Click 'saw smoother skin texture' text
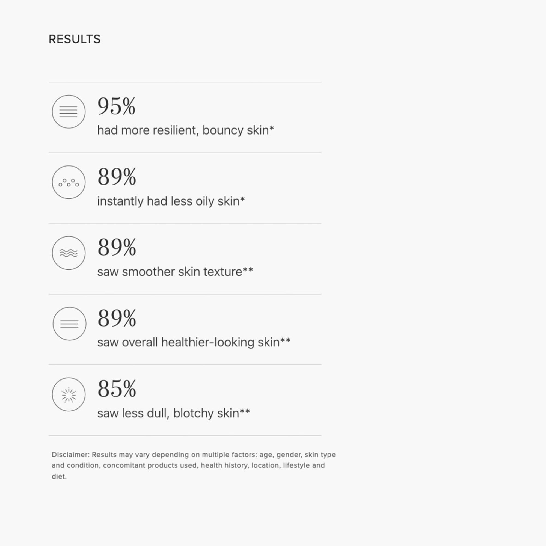 point(170,272)
